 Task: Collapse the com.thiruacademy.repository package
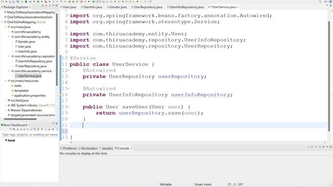point(9,57)
